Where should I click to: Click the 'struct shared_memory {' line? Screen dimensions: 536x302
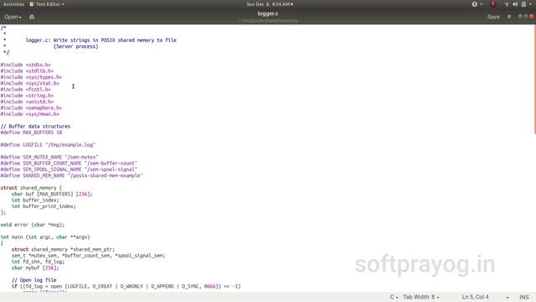click(31, 188)
